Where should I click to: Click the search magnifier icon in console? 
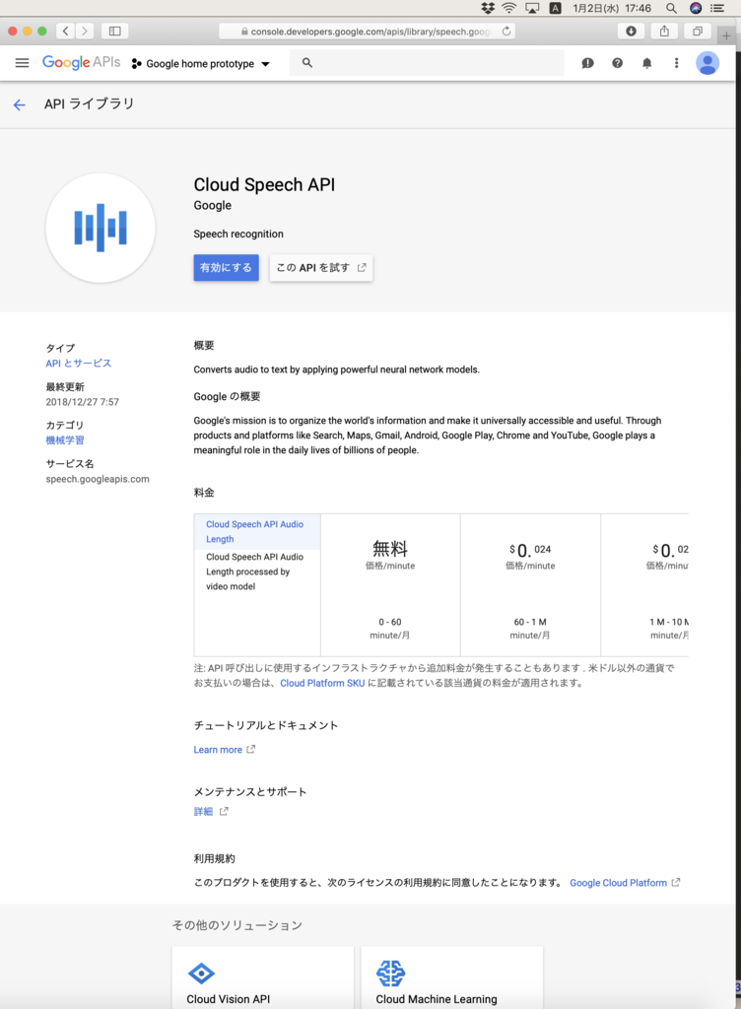tap(307, 63)
